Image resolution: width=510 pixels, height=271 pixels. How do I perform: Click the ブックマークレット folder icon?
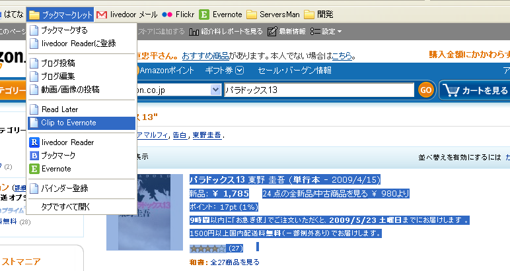[34, 15]
